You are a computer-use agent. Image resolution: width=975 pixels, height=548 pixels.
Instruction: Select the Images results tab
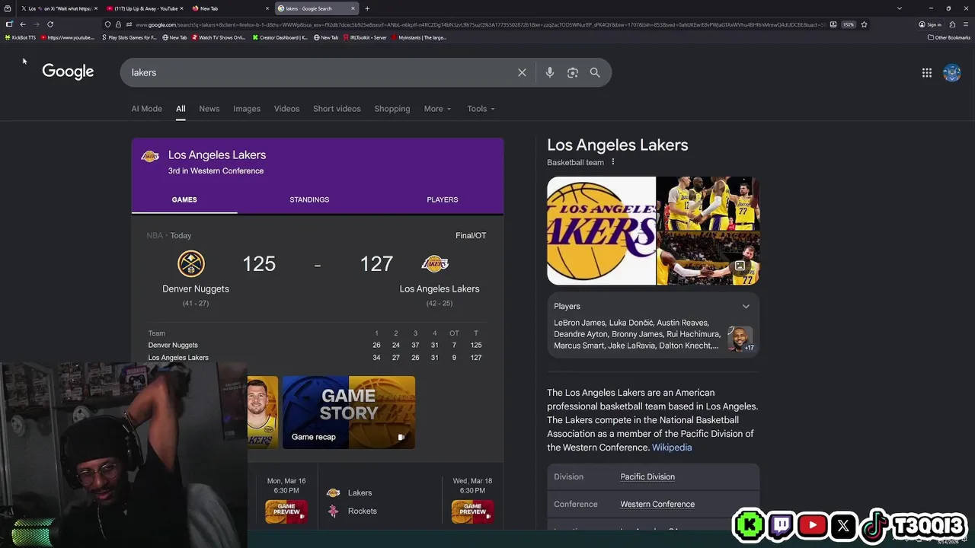[247, 109]
